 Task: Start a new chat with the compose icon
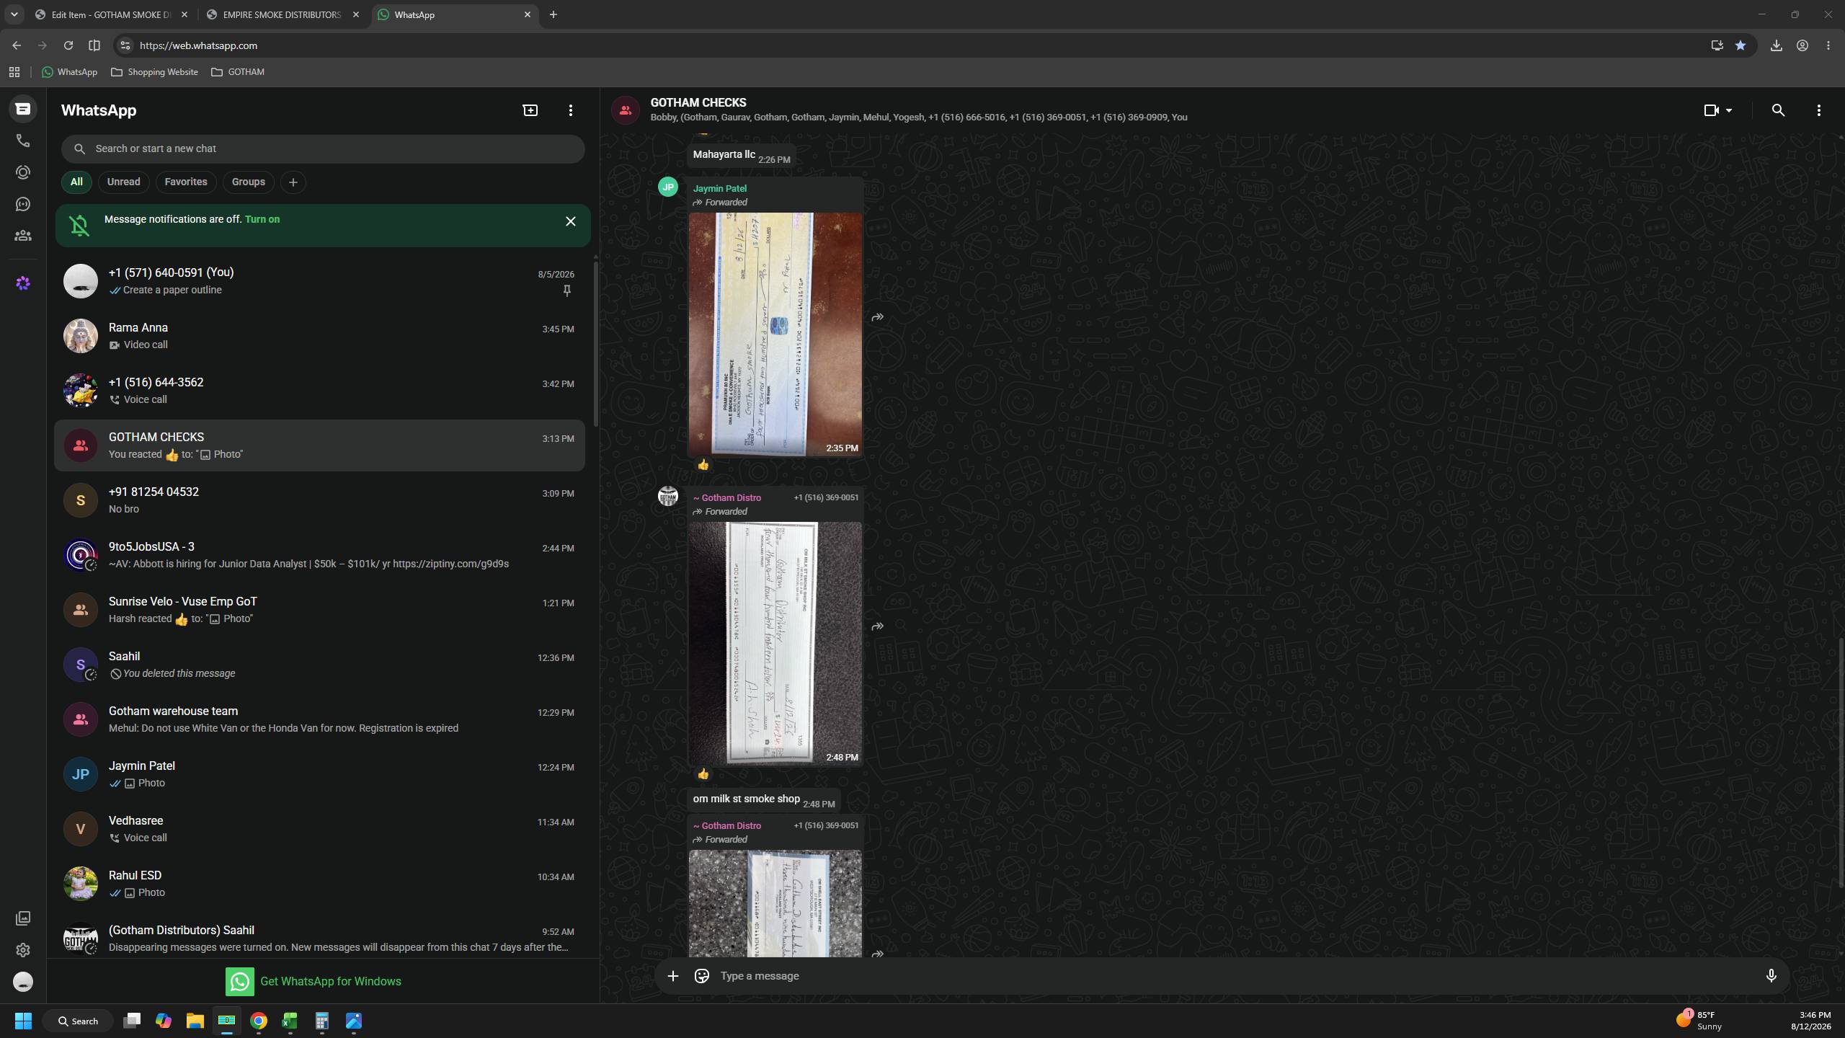pos(530,110)
